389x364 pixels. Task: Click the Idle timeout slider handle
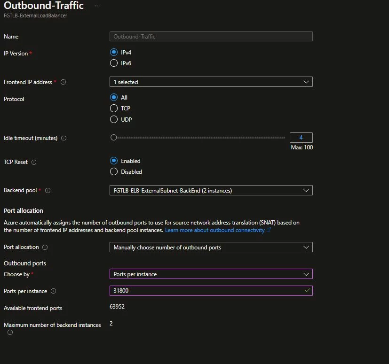point(114,138)
